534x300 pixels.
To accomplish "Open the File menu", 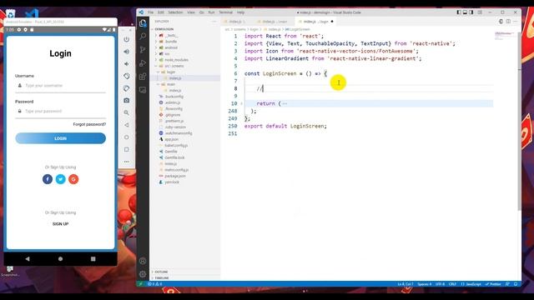I will [150, 12].
